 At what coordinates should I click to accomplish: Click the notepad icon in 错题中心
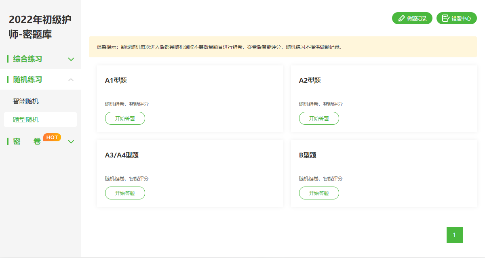coord(445,18)
